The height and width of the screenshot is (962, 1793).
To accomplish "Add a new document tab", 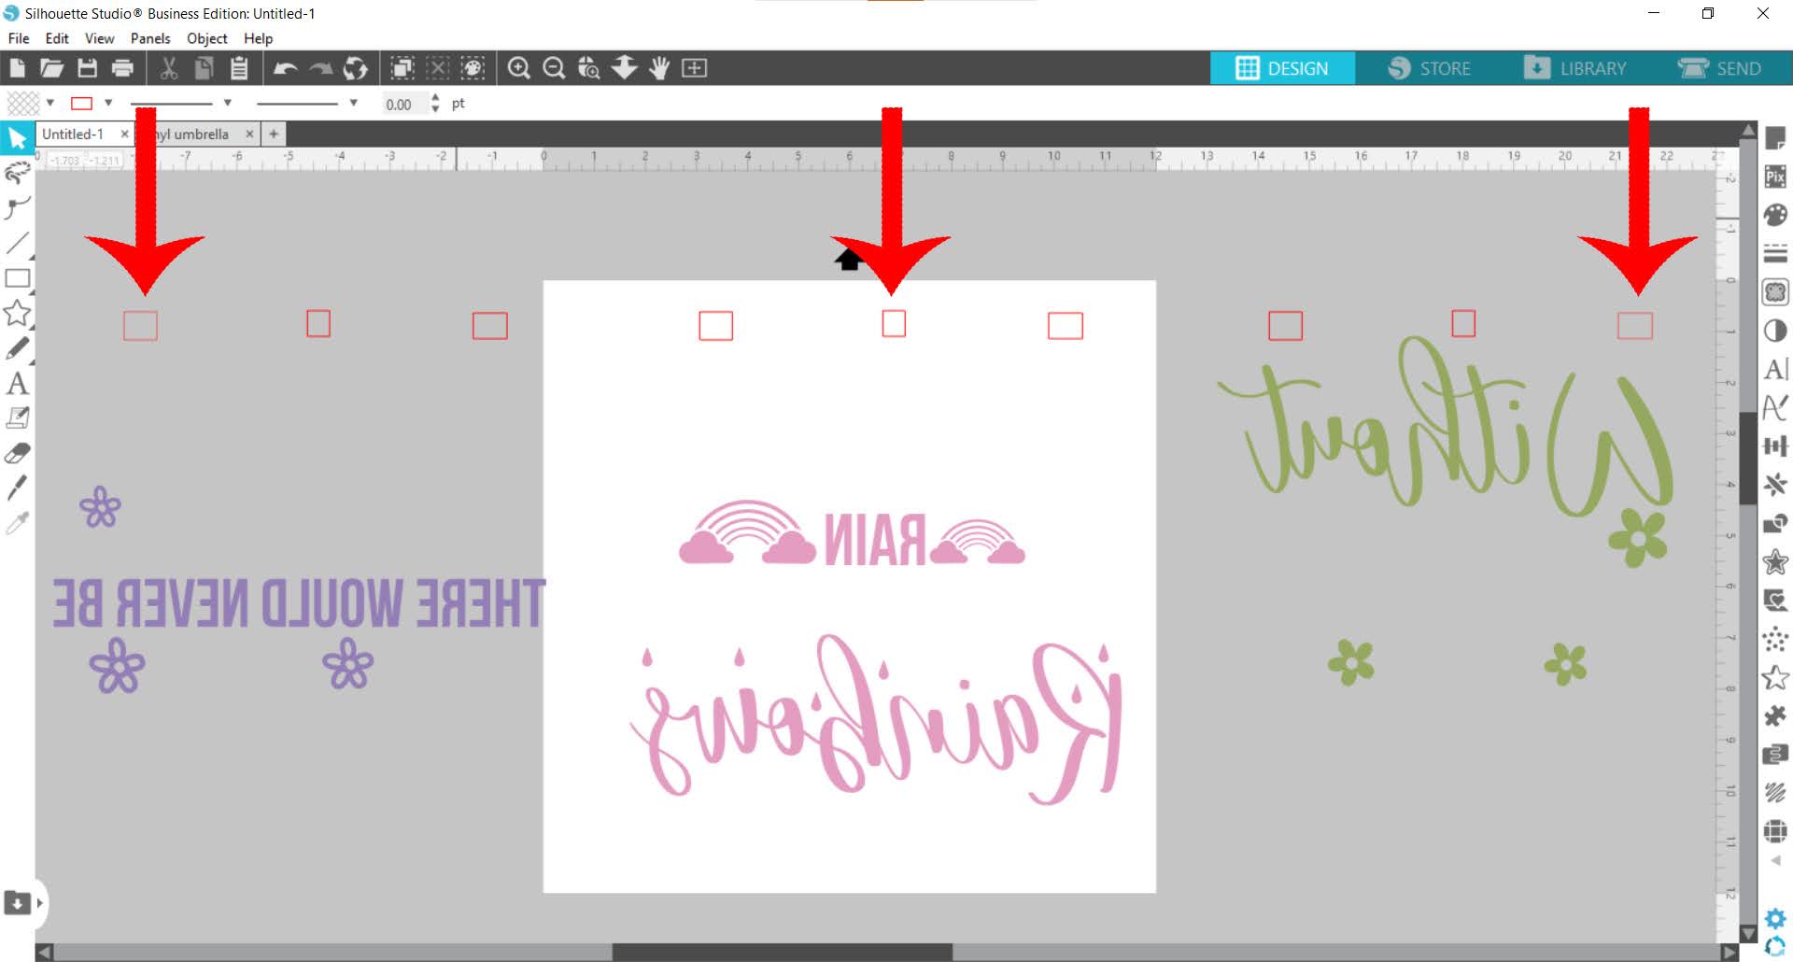I will 274,134.
